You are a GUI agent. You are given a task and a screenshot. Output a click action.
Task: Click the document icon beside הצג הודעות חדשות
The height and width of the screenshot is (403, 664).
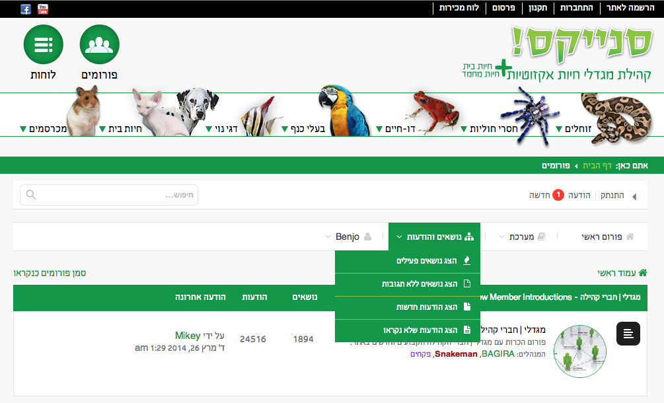[x=467, y=307]
